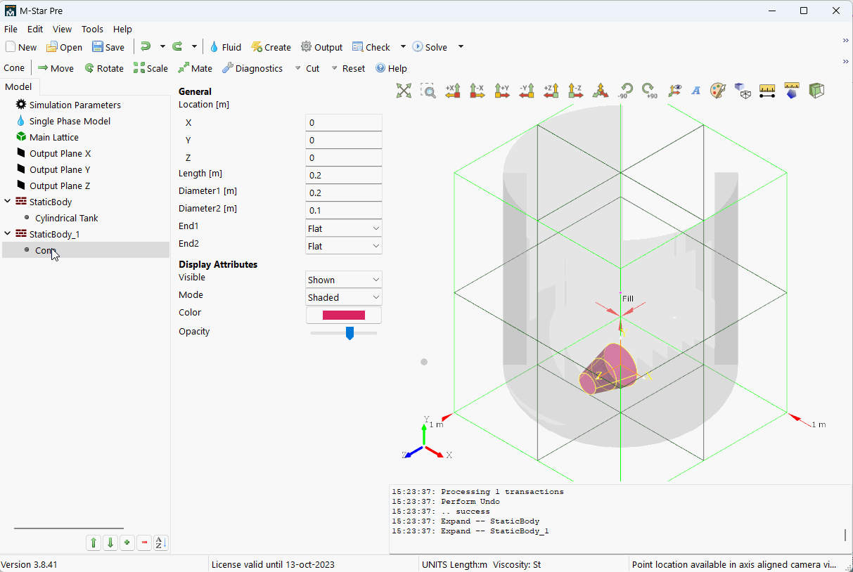This screenshot has height=572, width=853.
Task: Click the green bounding box icon
Action: [x=816, y=90]
